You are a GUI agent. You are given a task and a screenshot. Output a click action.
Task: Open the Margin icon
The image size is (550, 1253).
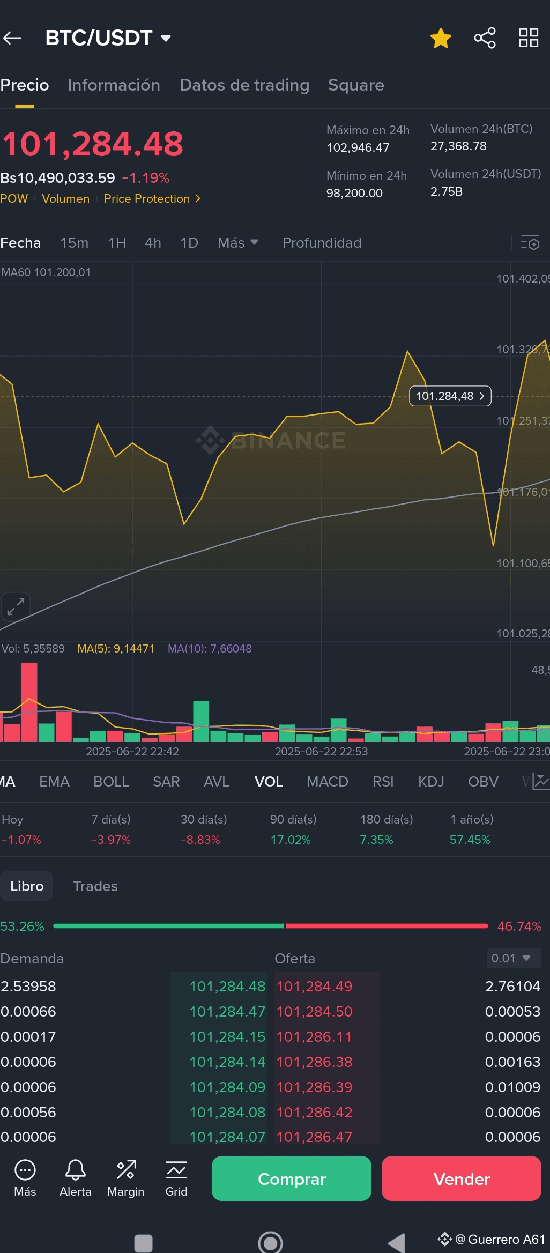[126, 1178]
